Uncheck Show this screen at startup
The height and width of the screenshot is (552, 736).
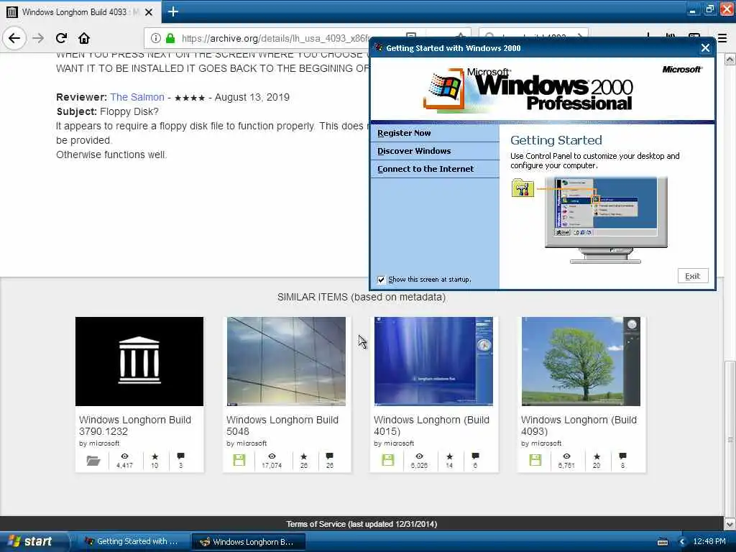tap(381, 280)
